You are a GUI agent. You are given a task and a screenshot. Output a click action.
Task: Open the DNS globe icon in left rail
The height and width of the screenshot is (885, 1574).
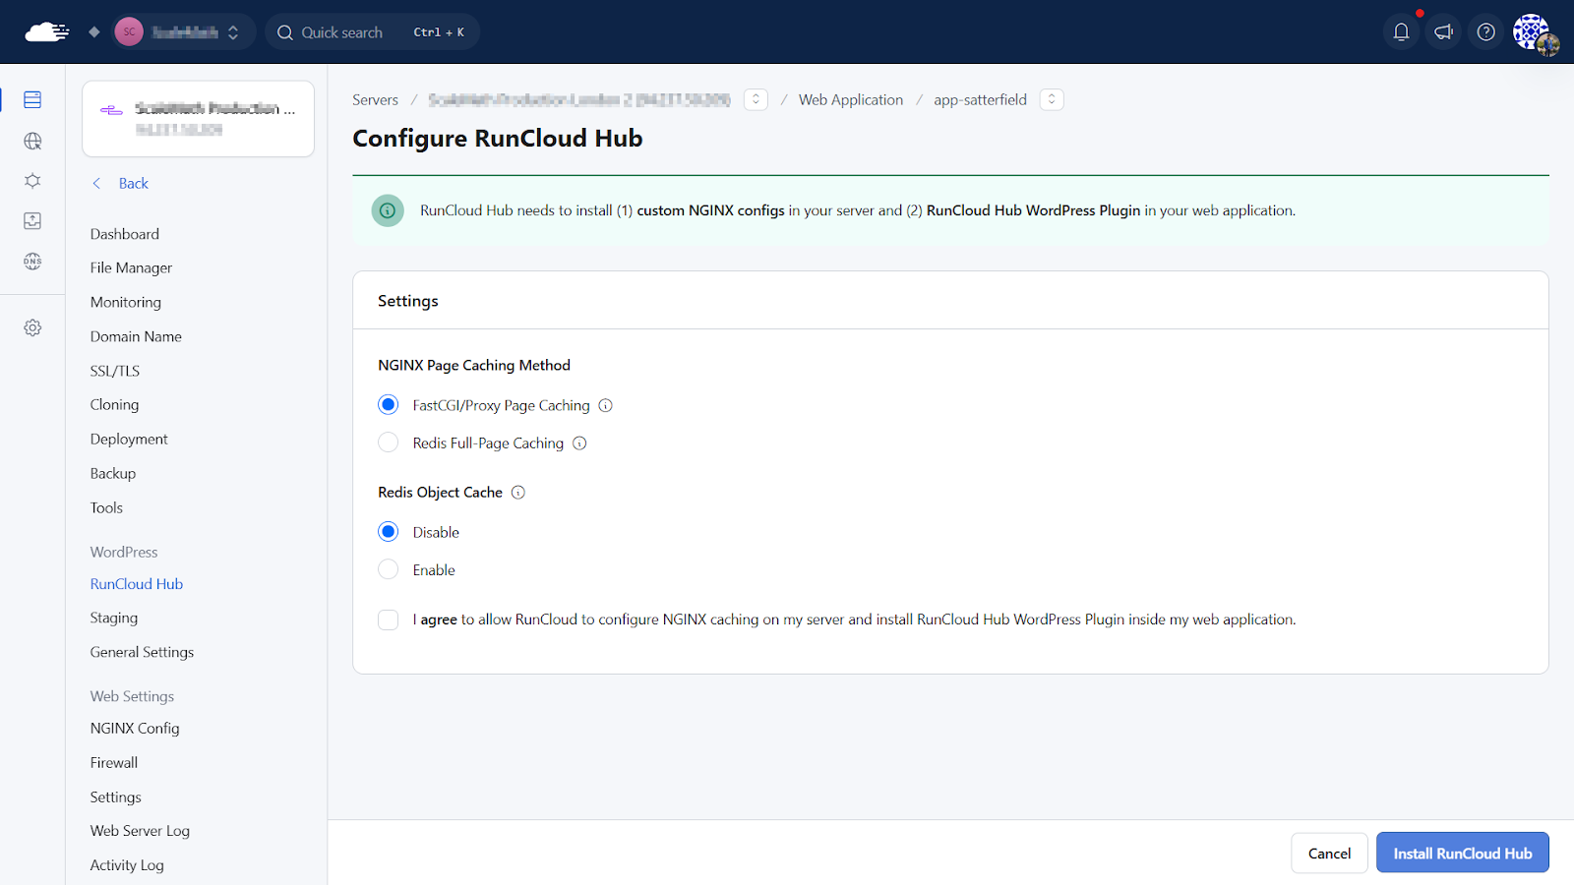point(32,262)
